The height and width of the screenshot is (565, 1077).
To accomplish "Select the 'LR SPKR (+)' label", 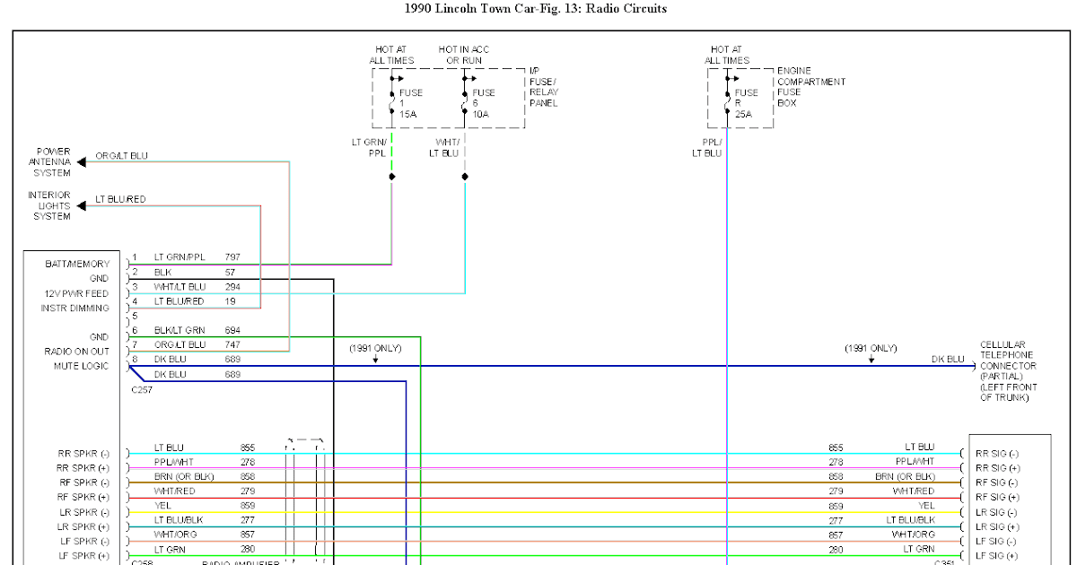I will (x=83, y=526).
